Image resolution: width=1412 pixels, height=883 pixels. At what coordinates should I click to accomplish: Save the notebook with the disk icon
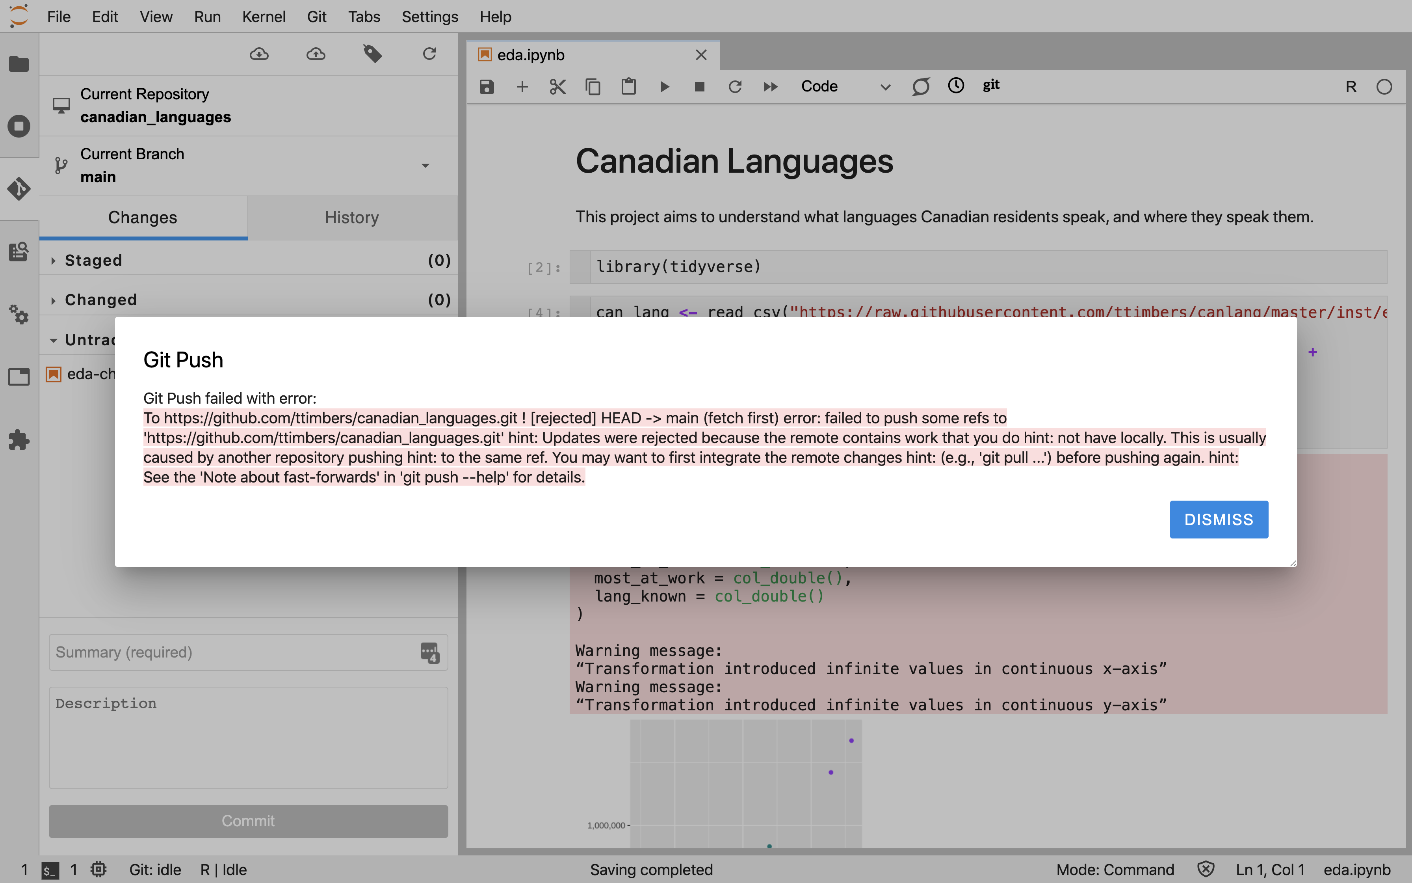487,87
